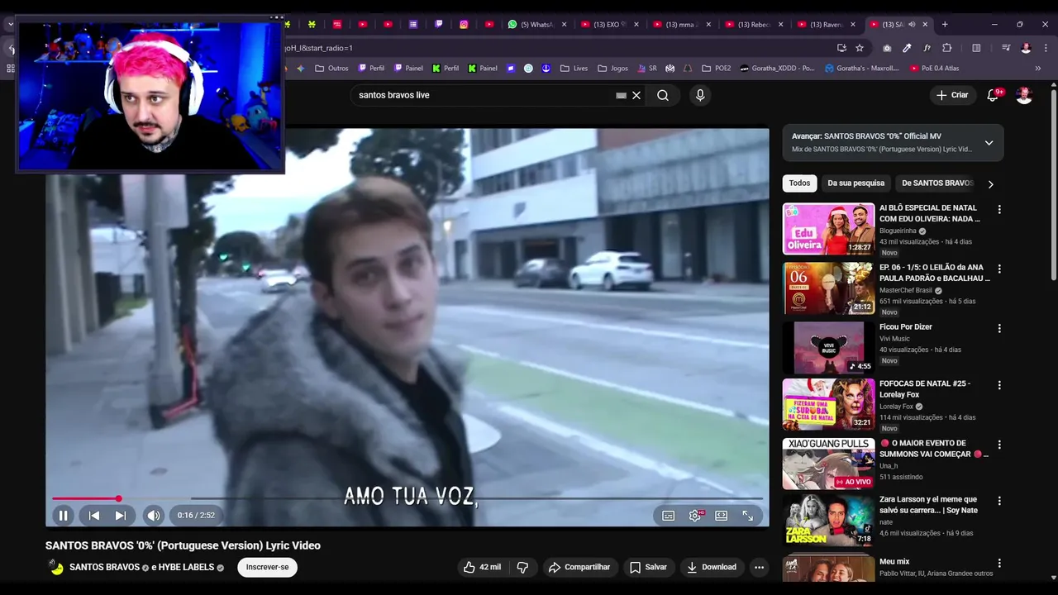1058x595 pixels.
Task: Open the Outros bookmark folder
Action: (x=331, y=69)
